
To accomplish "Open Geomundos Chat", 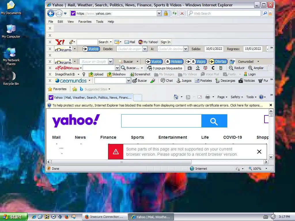I will (x=167, y=81).
